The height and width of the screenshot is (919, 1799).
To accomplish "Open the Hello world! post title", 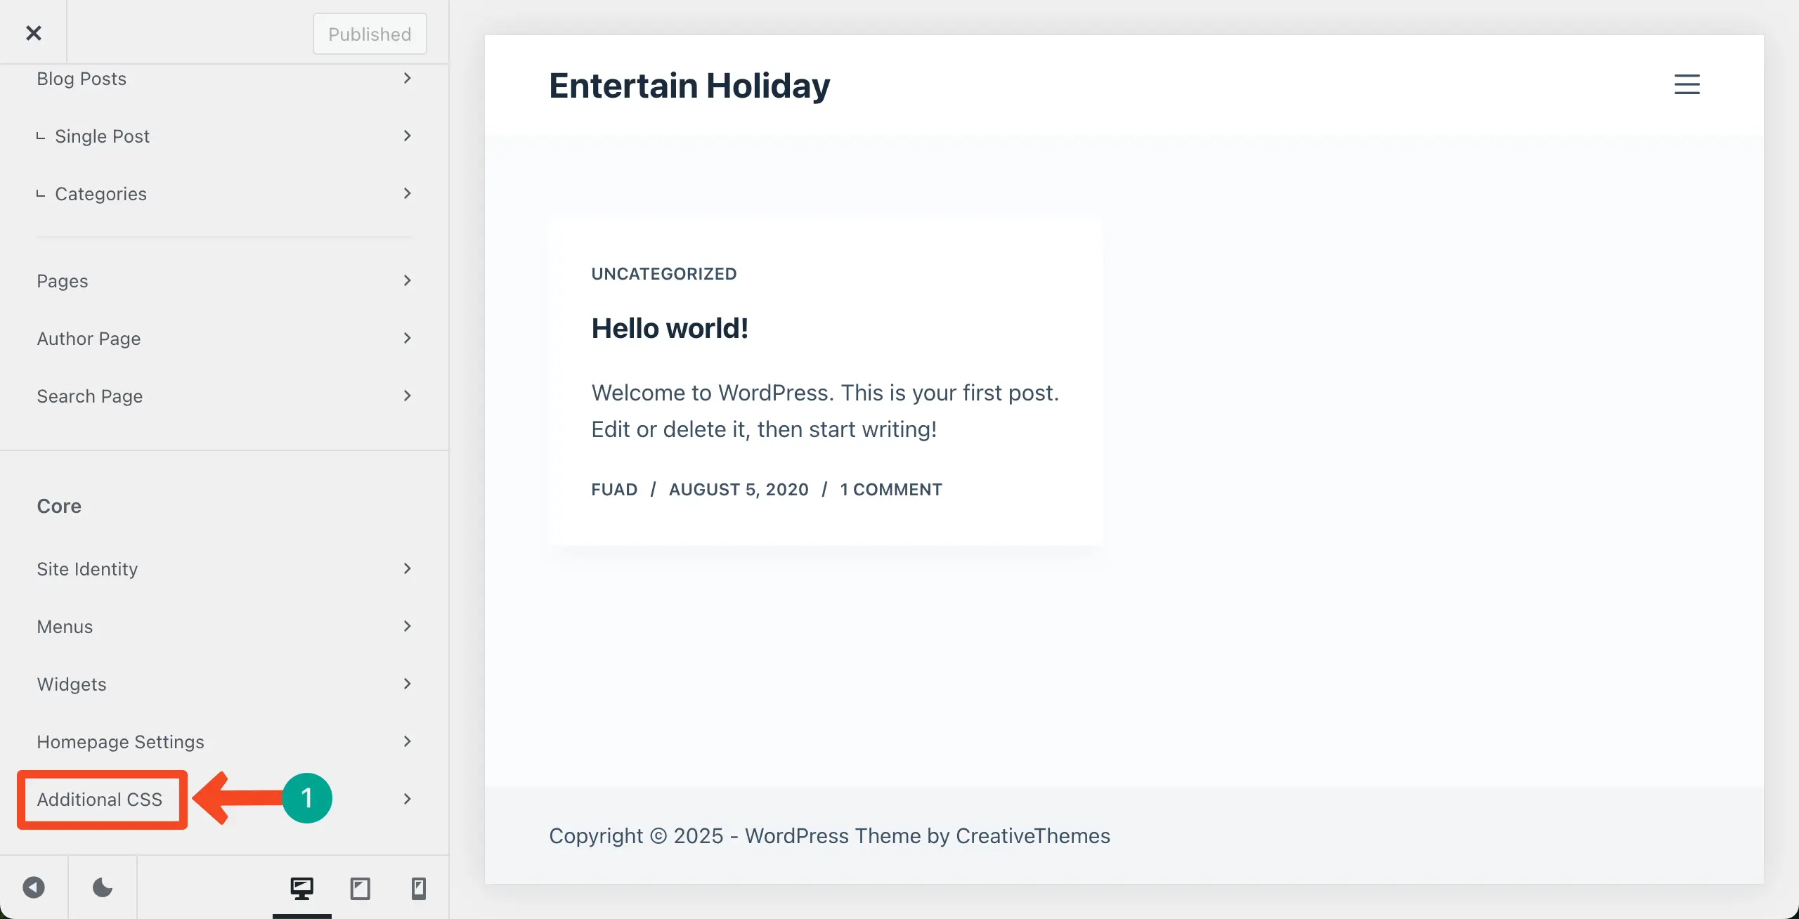I will click(x=670, y=327).
